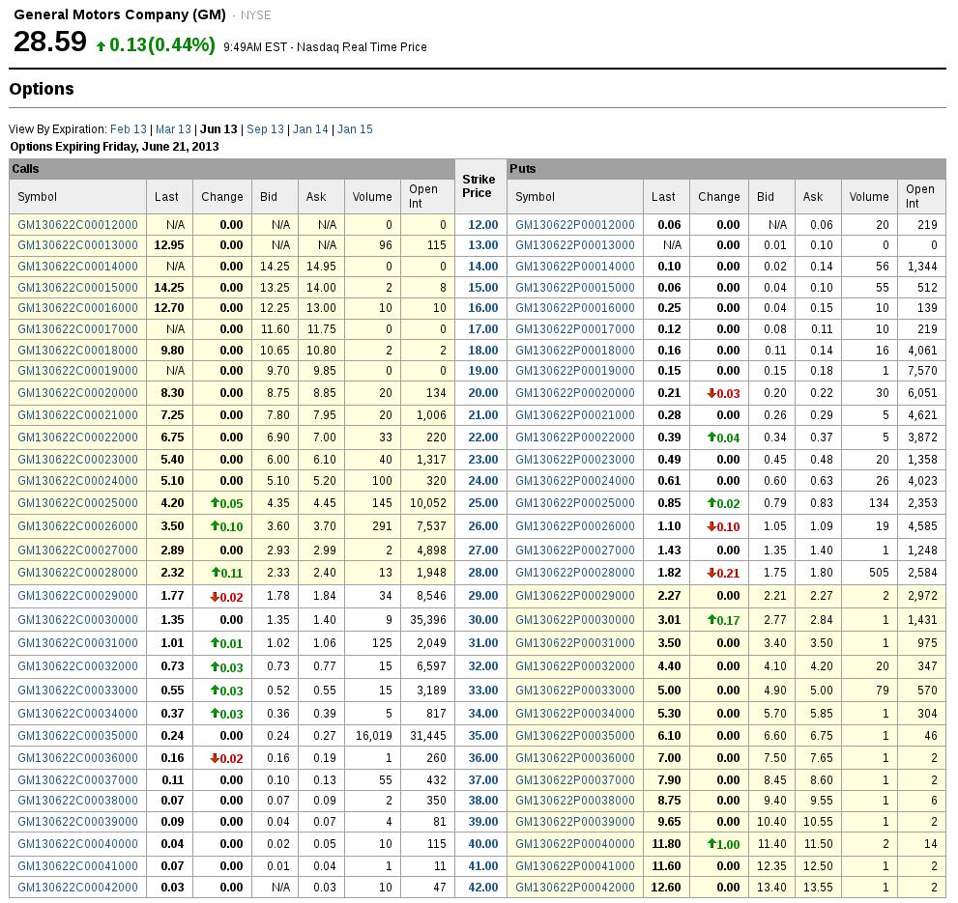Screen dimensions: 958x903
Task: Open call option GM130622C00015000
Action: coord(77,288)
